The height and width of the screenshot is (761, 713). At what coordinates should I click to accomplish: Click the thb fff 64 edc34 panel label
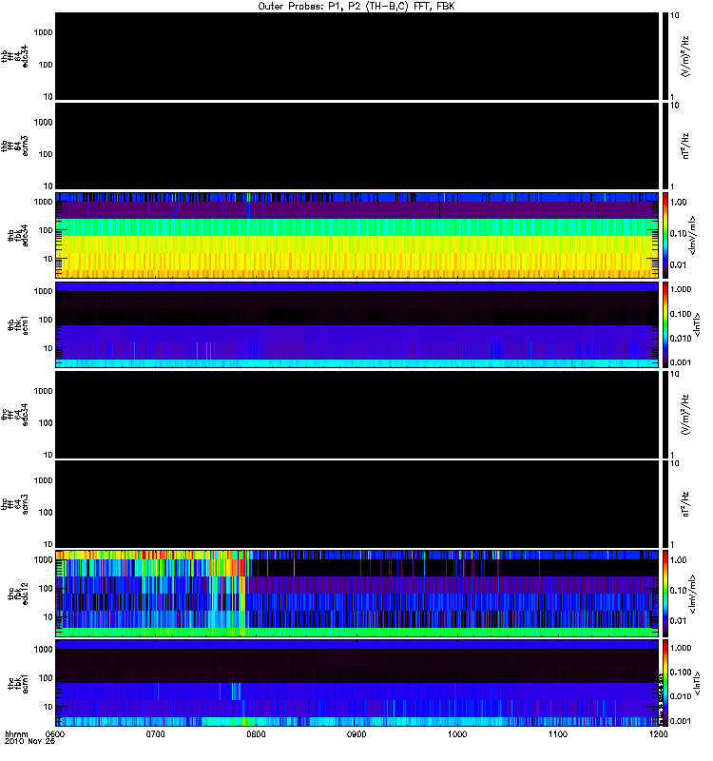coord(14,56)
